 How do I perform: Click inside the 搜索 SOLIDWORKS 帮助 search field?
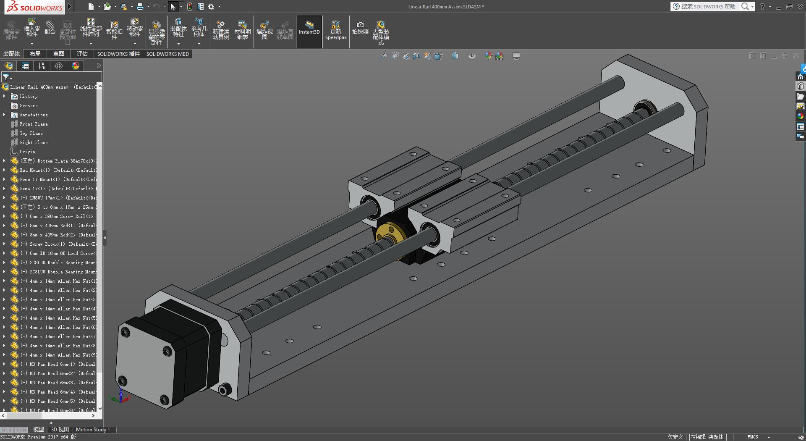pos(709,6)
